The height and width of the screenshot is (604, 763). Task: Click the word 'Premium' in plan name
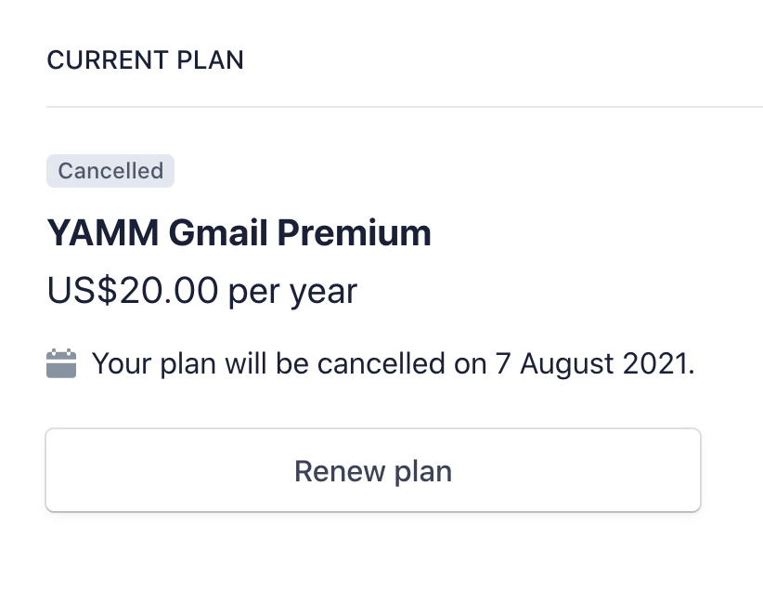tap(355, 233)
